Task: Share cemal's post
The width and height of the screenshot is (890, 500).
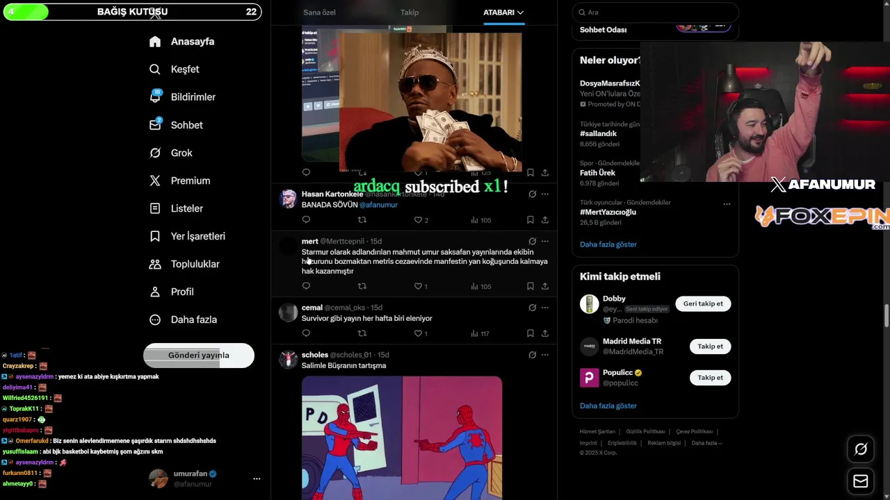Action: pyautogui.click(x=545, y=333)
